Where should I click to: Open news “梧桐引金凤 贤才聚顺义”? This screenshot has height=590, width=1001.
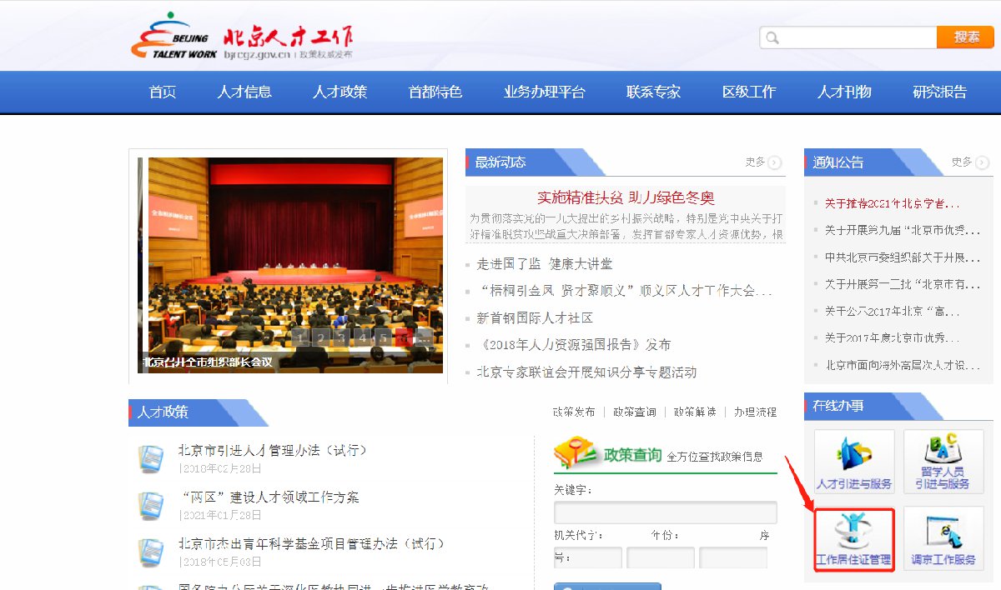[625, 291]
